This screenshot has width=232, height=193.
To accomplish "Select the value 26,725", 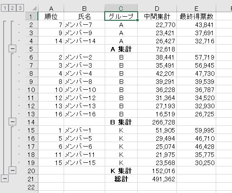I will [x=196, y=114].
